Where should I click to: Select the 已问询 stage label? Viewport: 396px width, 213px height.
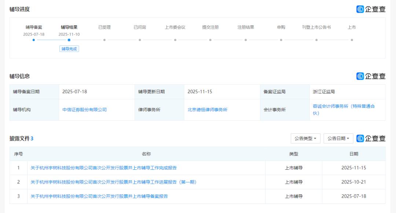[140, 27]
